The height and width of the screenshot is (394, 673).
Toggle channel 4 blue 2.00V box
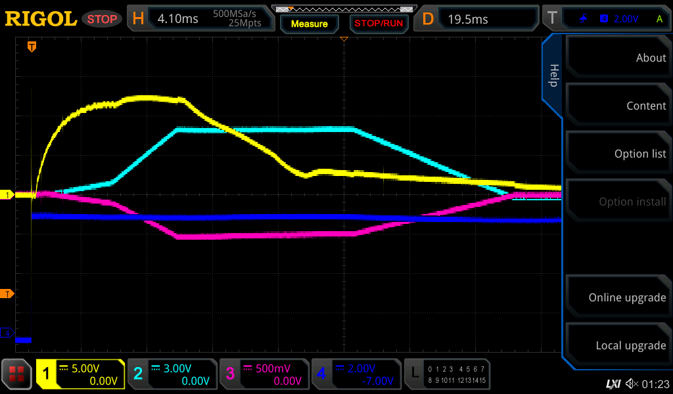click(x=356, y=374)
